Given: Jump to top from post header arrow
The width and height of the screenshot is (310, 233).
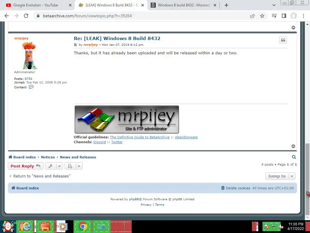Looking at the screenshot, I should click(x=293, y=28).
